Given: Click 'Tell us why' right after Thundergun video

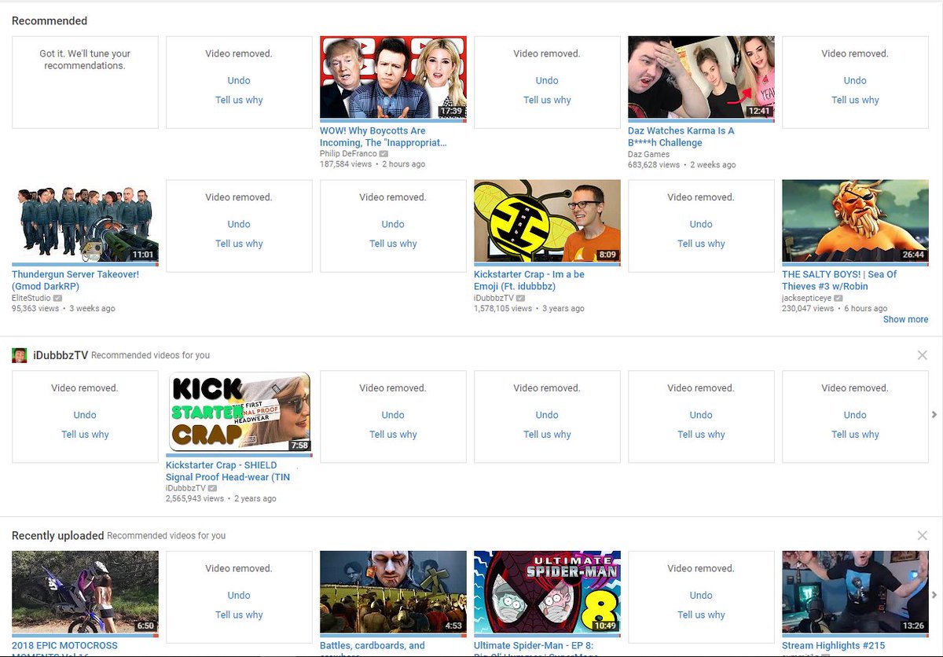Looking at the screenshot, I should tap(239, 244).
